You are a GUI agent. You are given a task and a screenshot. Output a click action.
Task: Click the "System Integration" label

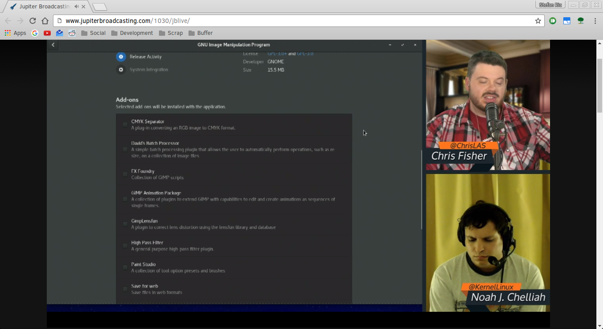pos(149,70)
